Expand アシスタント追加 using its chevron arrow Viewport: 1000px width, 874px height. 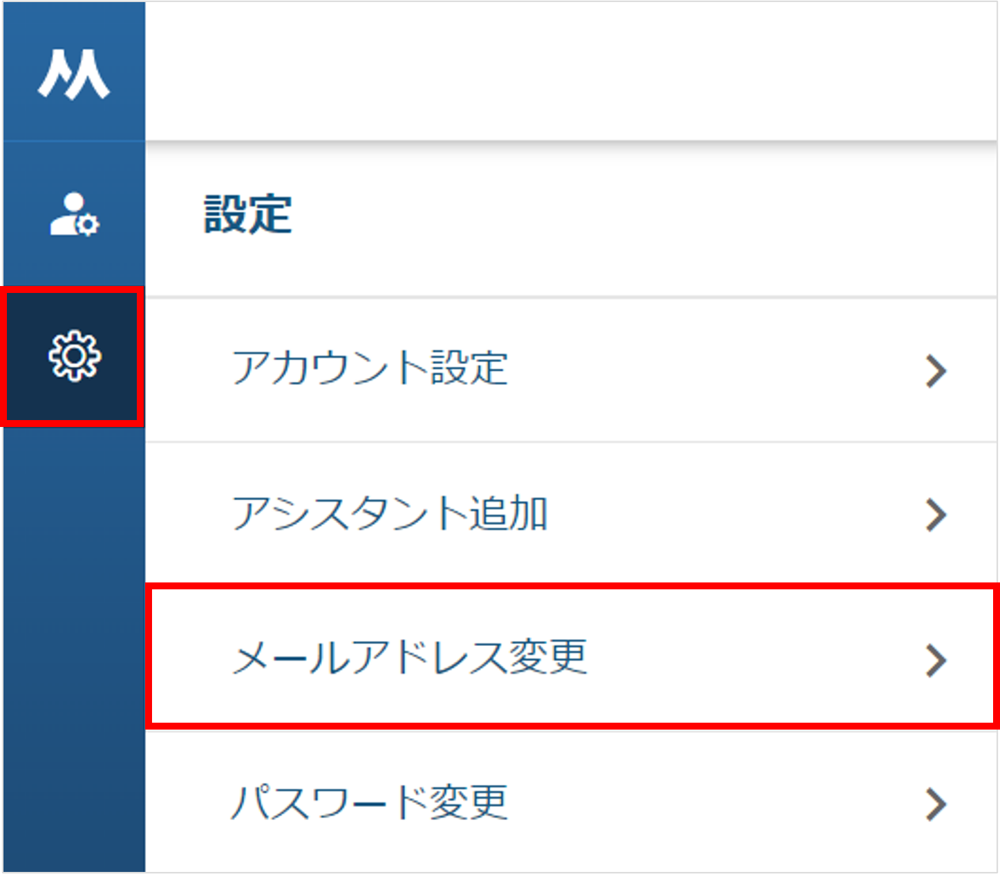[936, 515]
